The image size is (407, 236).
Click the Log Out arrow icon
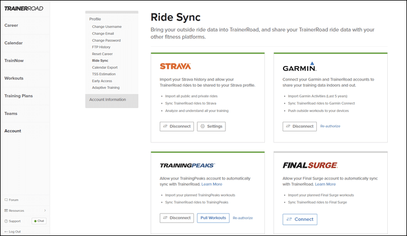click(6, 231)
